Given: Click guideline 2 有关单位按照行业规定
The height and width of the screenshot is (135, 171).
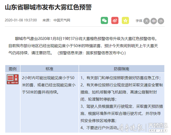Looking at the screenshot, I should 122,85.
